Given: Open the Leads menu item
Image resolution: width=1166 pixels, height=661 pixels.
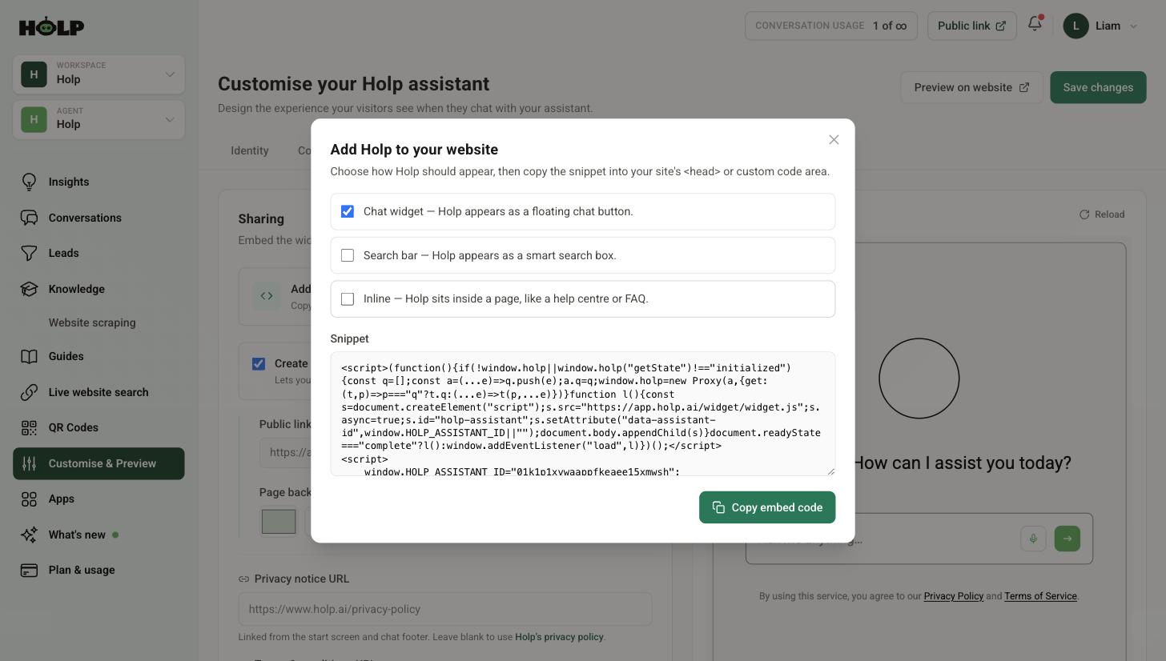Looking at the screenshot, I should (99, 253).
